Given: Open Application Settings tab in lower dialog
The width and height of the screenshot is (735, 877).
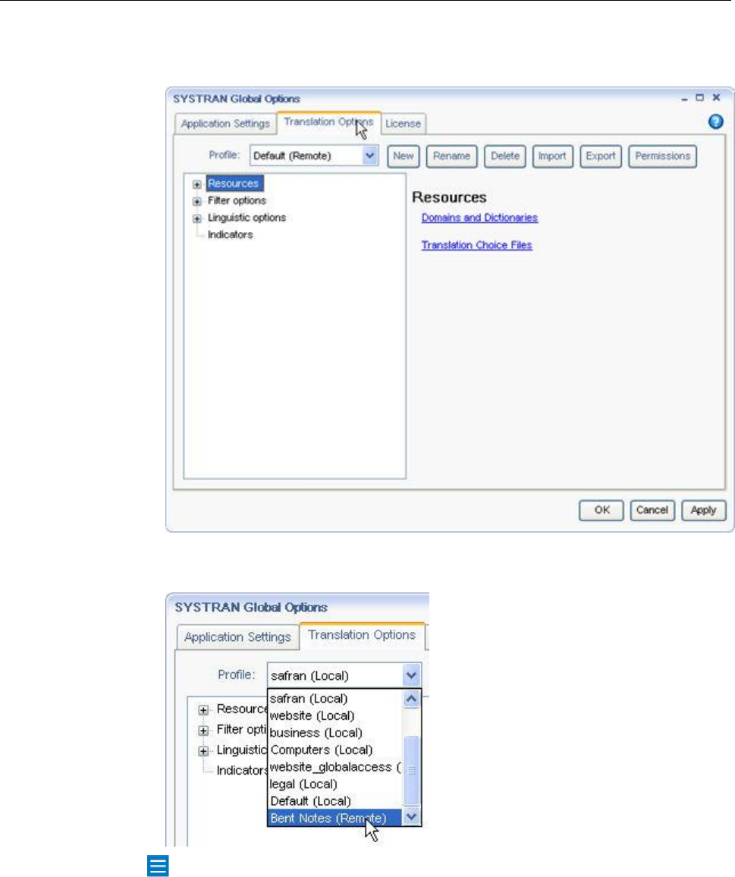Looking at the screenshot, I should tap(237, 637).
